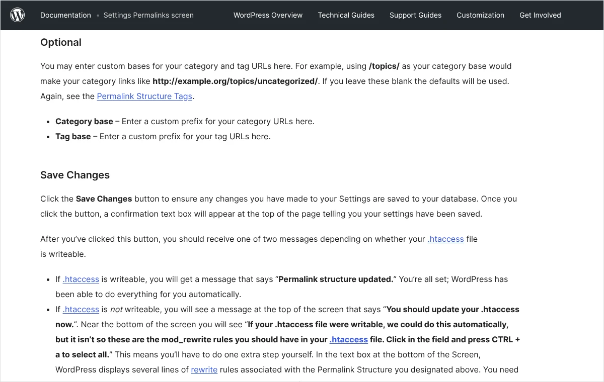Click the .htaccess link before "is not writeable"
Image resolution: width=604 pixels, height=382 pixels.
81,309
